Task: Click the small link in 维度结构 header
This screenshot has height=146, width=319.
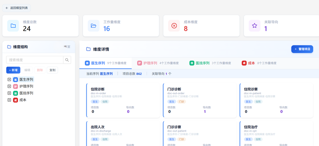Action: [x=67, y=47]
